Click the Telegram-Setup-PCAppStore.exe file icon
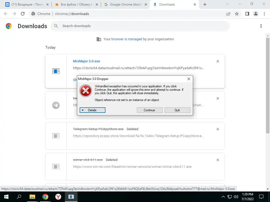 56,136
